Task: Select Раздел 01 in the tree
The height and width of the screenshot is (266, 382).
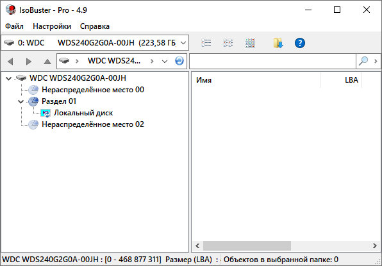Action: point(59,101)
